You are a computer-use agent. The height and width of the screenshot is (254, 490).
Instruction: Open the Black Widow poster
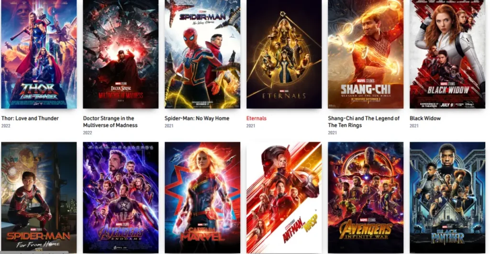pos(447,54)
